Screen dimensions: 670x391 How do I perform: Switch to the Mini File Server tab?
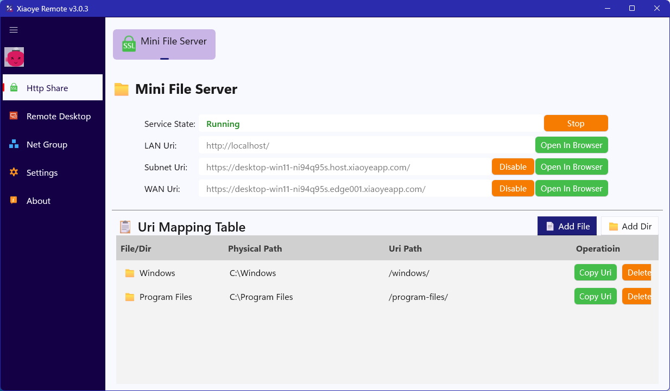click(x=164, y=44)
